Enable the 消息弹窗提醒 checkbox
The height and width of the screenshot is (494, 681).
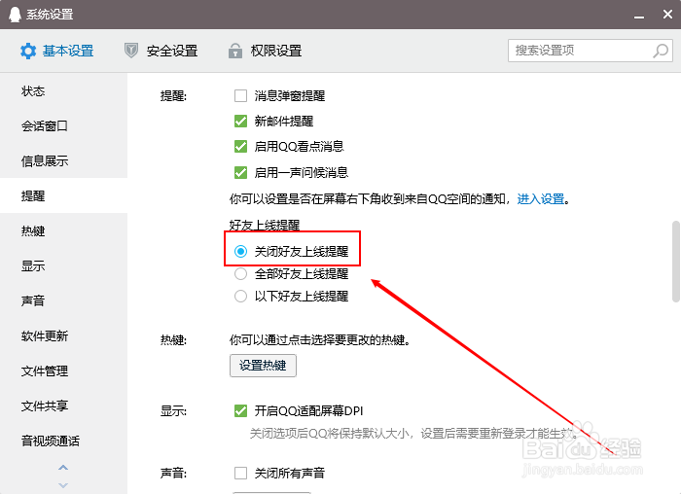point(240,95)
